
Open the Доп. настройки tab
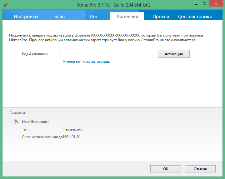pyautogui.click(x=195, y=17)
